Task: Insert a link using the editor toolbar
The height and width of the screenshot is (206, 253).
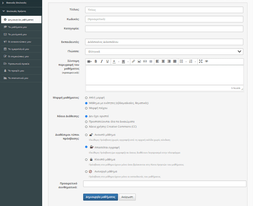Action: tap(133, 61)
